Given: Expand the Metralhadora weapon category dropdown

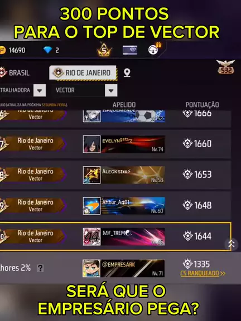Looking at the screenshot, I should [40, 90].
